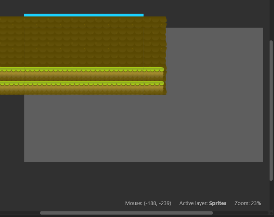The width and height of the screenshot is (274, 217).
Task: Select the cyan bar above the tiles
Action: (x=84, y=15)
